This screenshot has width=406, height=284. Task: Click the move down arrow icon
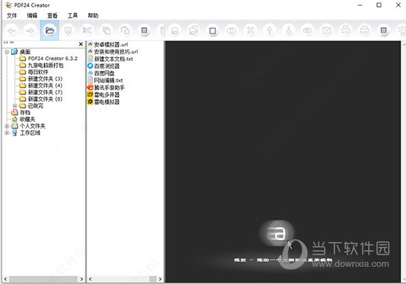(x=289, y=30)
